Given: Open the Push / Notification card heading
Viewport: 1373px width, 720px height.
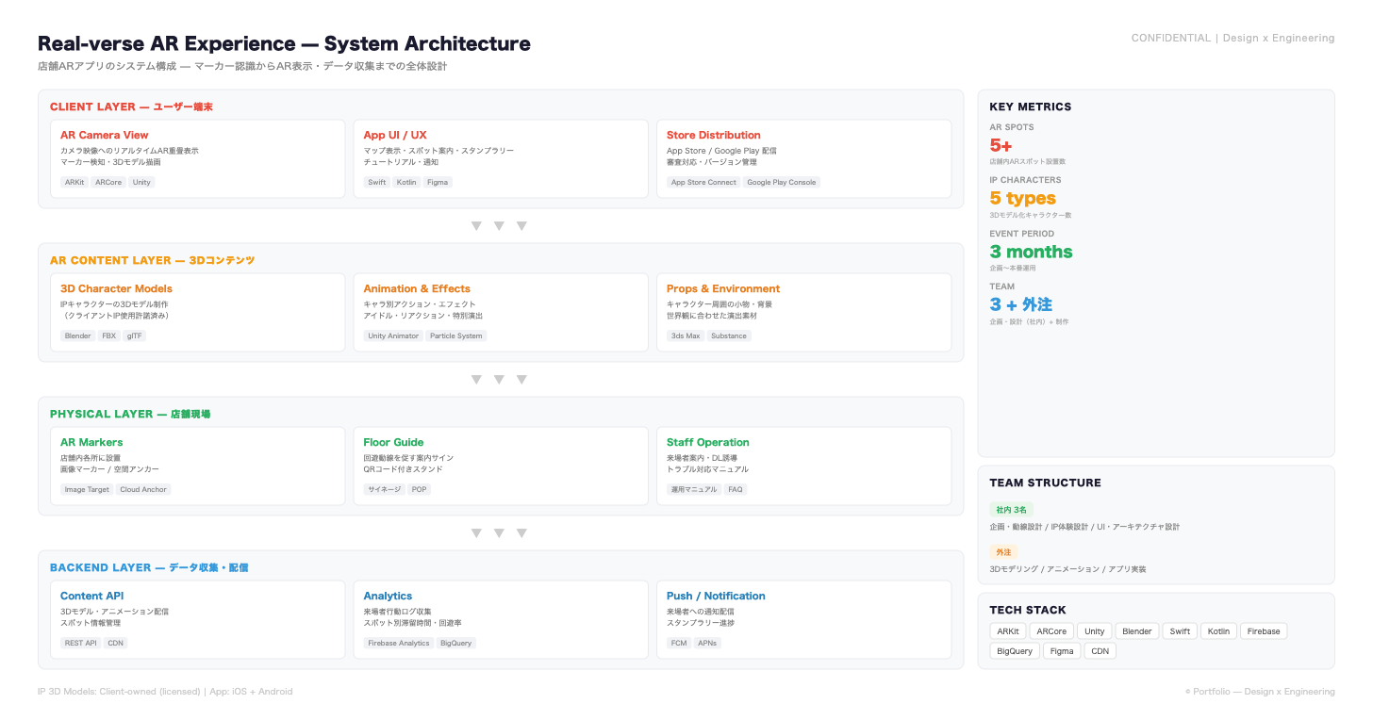Looking at the screenshot, I should (x=715, y=596).
